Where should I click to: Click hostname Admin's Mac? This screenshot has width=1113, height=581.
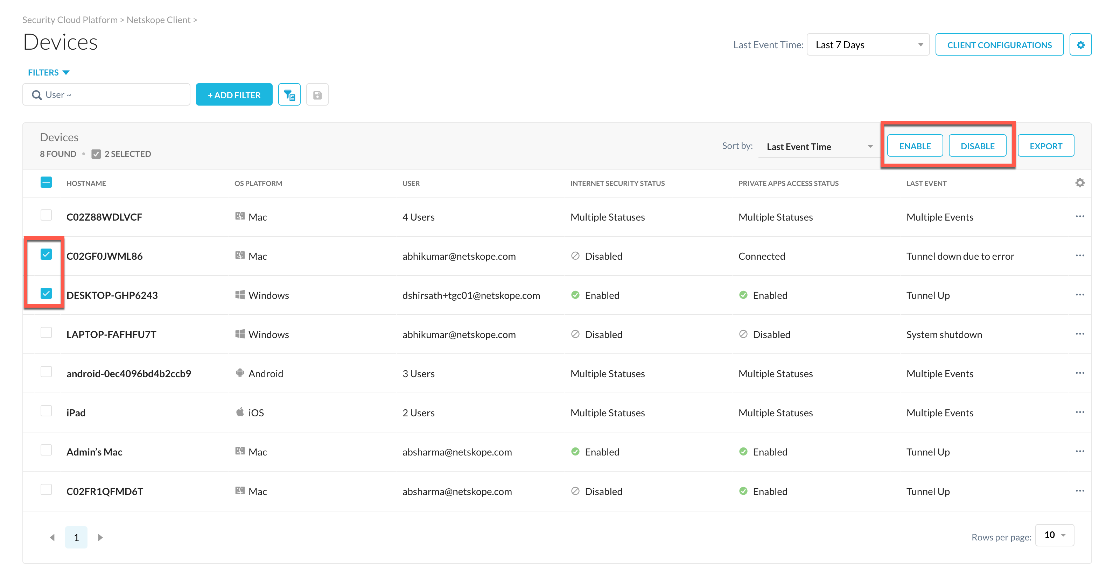point(94,452)
